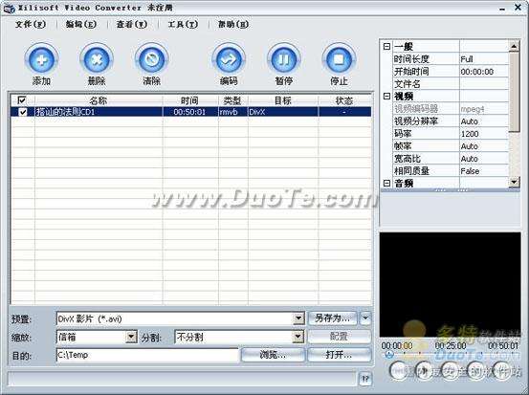529x395 pixels.
Task: Start encoding with the 编码 icon
Action: point(229,59)
